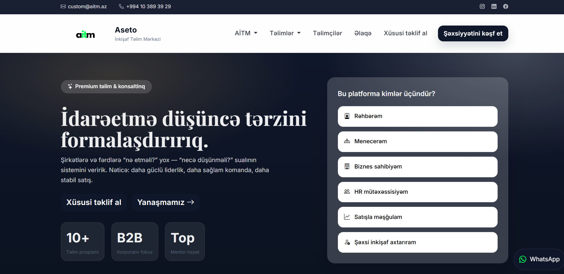Click the Şəxsiyyətini kəşf et button
The height and width of the screenshot is (274, 564).
point(473,33)
